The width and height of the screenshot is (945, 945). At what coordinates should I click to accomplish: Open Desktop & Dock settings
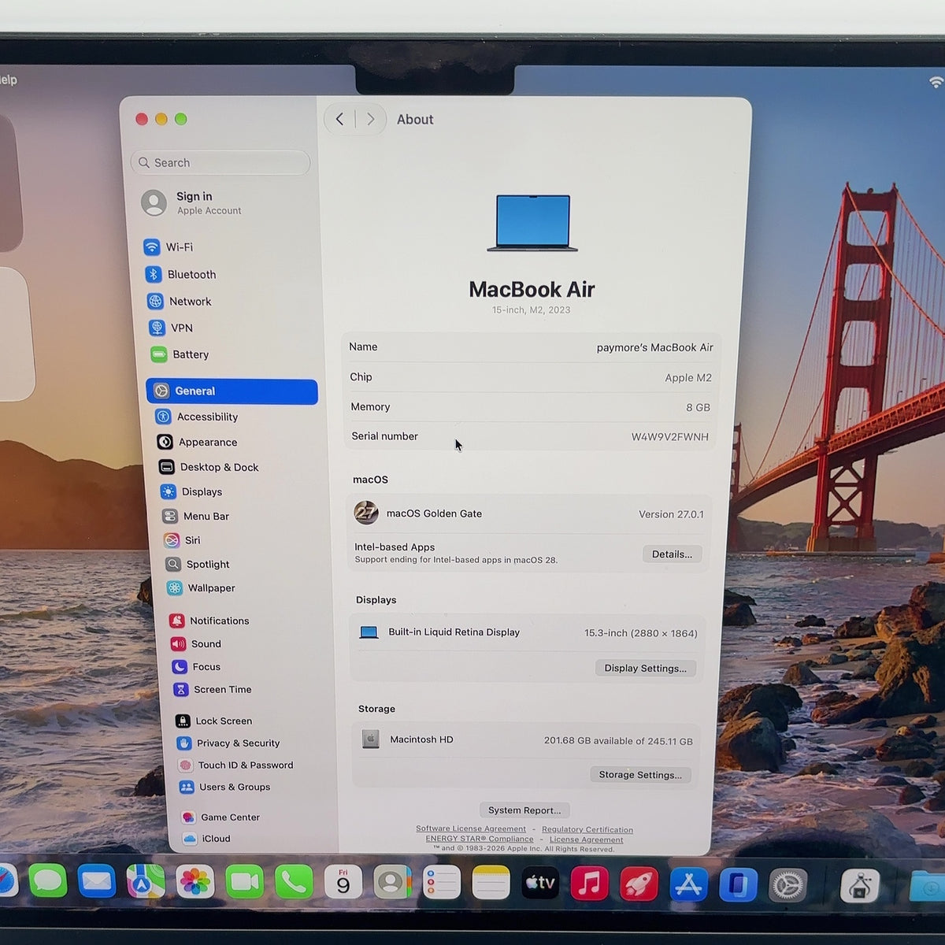click(x=209, y=467)
